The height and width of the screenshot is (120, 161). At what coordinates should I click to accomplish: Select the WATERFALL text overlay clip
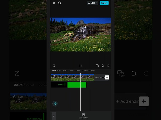pos(59,85)
